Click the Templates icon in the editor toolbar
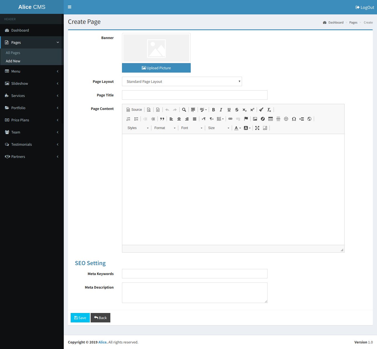Viewport: 377px width, 349px height. click(x=158, y=110)
